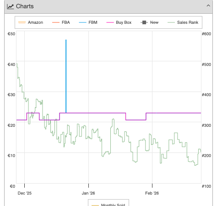Toggle the FBA series in legend

click(x=61, y=22)
